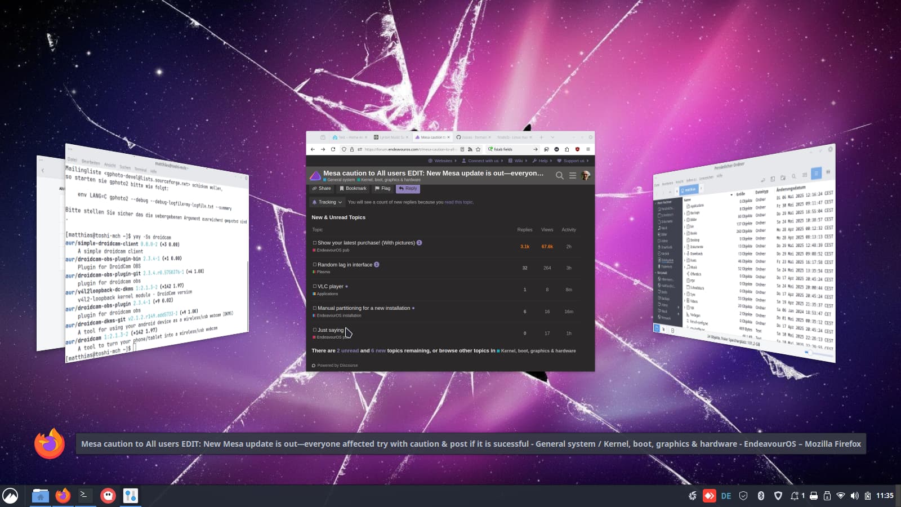901x507 pixels.
Task: Open the volume icon in the system tray
Action: [x=854, y=496]
